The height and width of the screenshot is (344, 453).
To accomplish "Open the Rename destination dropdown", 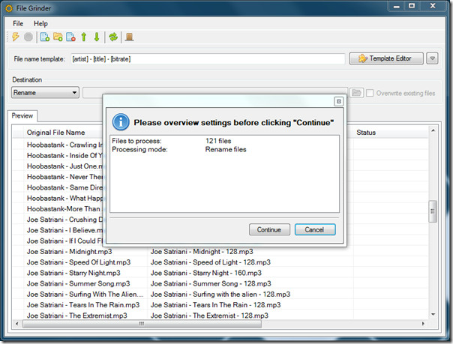I will (45, 93).
